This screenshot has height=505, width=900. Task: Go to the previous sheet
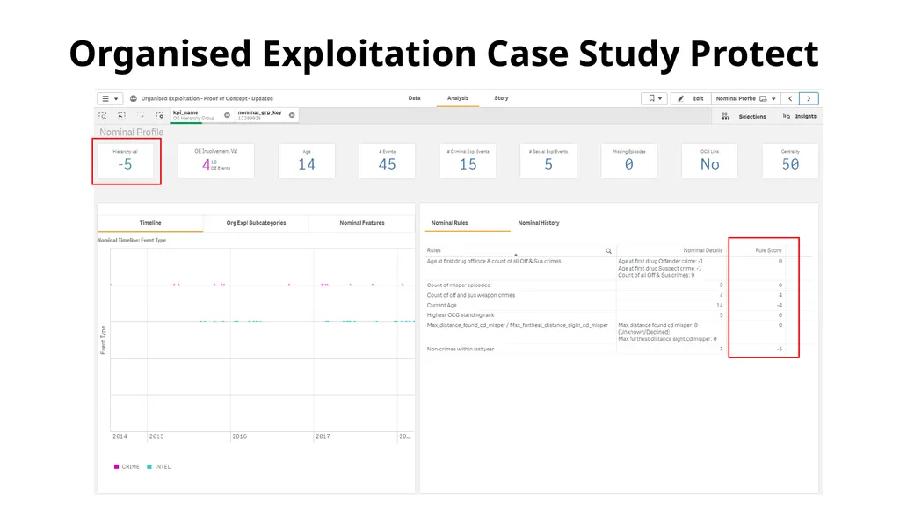point(790,98)
